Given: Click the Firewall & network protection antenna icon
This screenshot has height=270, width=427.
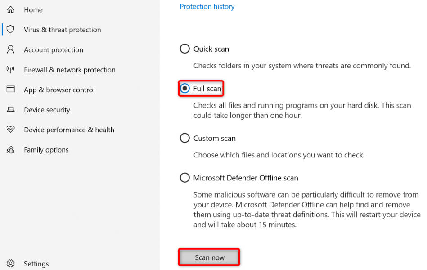Looking at the screenshot, I should point(11,70).
